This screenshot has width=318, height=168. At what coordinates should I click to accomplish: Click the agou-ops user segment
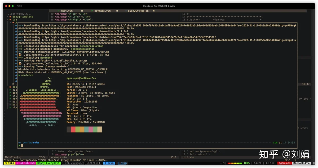(285, 163)
